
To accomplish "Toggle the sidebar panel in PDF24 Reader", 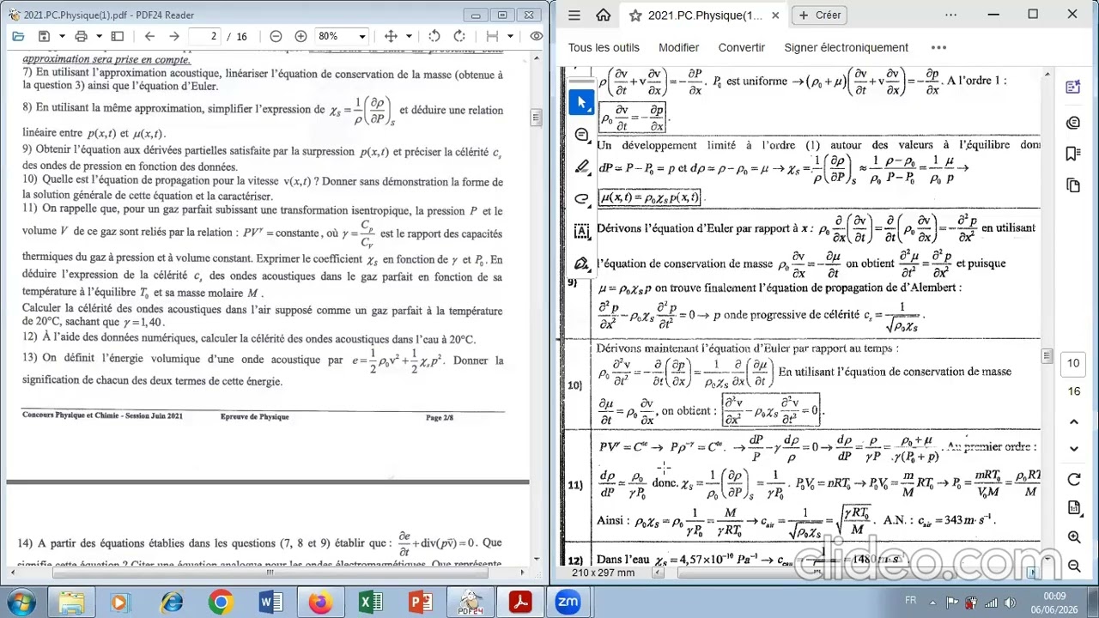I will 118,36.
